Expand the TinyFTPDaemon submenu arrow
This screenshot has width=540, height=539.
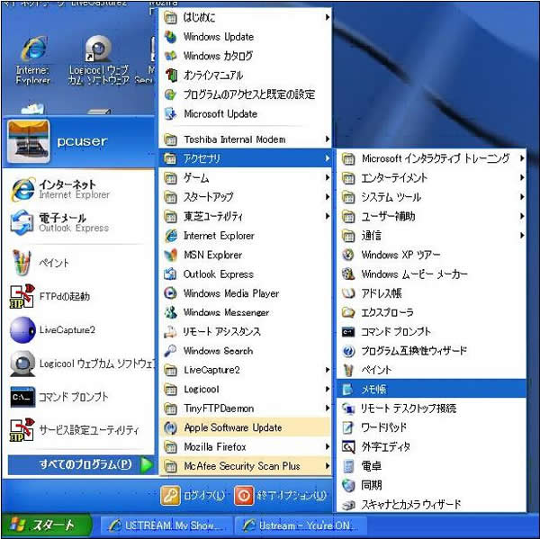point(328,409)
